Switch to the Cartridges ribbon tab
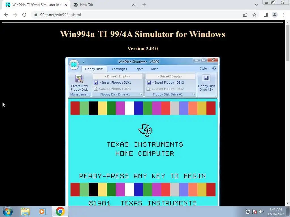Image resolution: width=290 pixels, height=217 pixels. [119, 69]
